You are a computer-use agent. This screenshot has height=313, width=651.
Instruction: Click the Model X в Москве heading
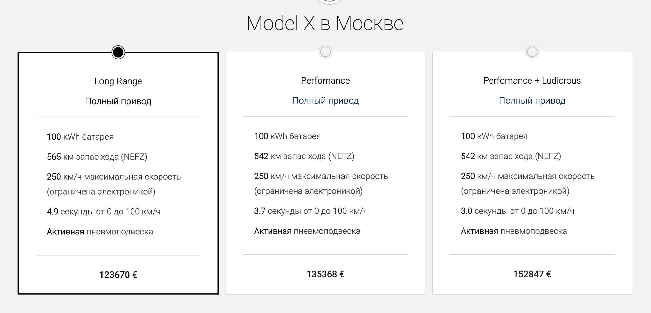325,23
